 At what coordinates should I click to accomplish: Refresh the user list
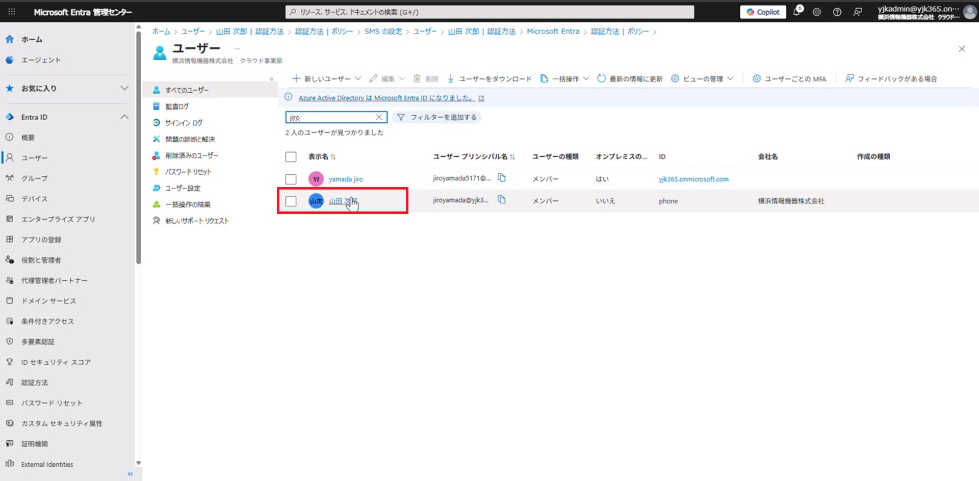coord(630,78)
